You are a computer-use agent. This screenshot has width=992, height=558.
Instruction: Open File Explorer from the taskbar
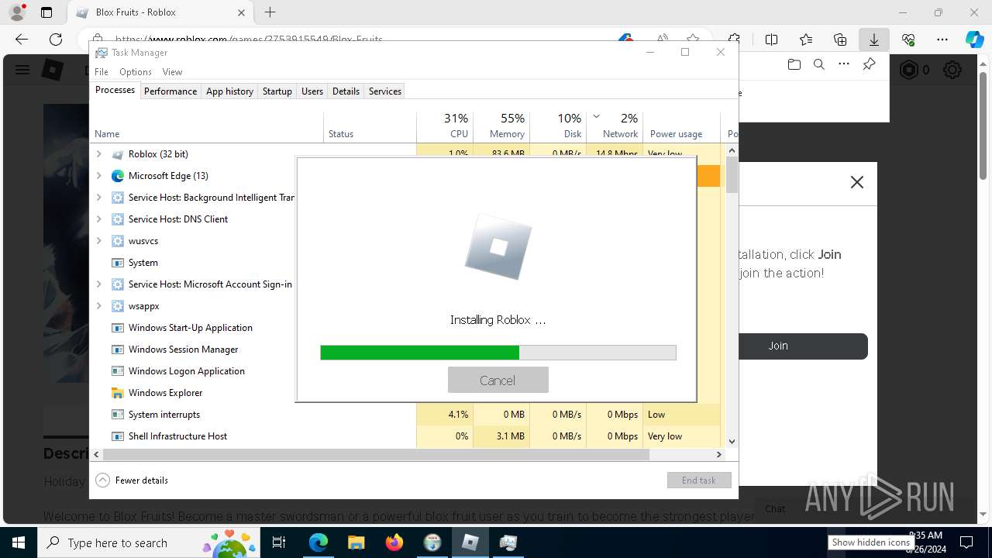pos(356,542)
